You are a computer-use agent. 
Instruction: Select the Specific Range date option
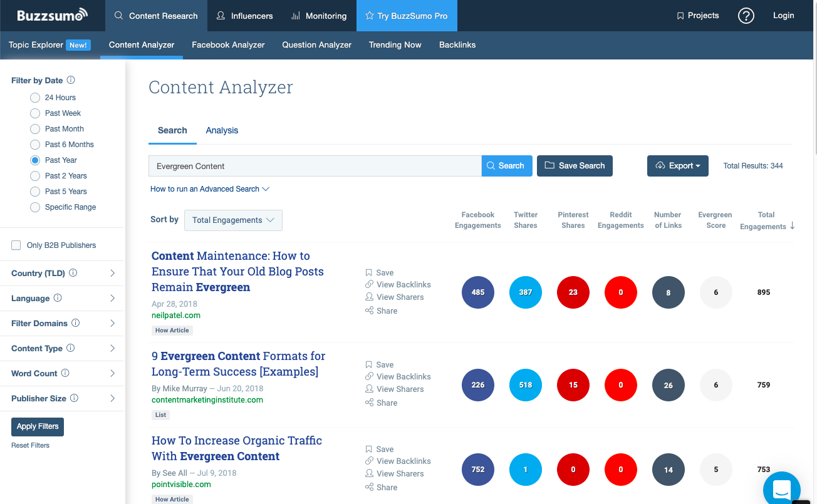coord(35,207)
